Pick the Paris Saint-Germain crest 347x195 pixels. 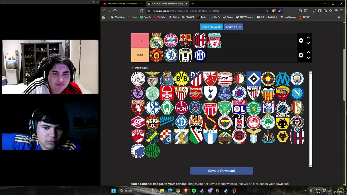[196, 108]
